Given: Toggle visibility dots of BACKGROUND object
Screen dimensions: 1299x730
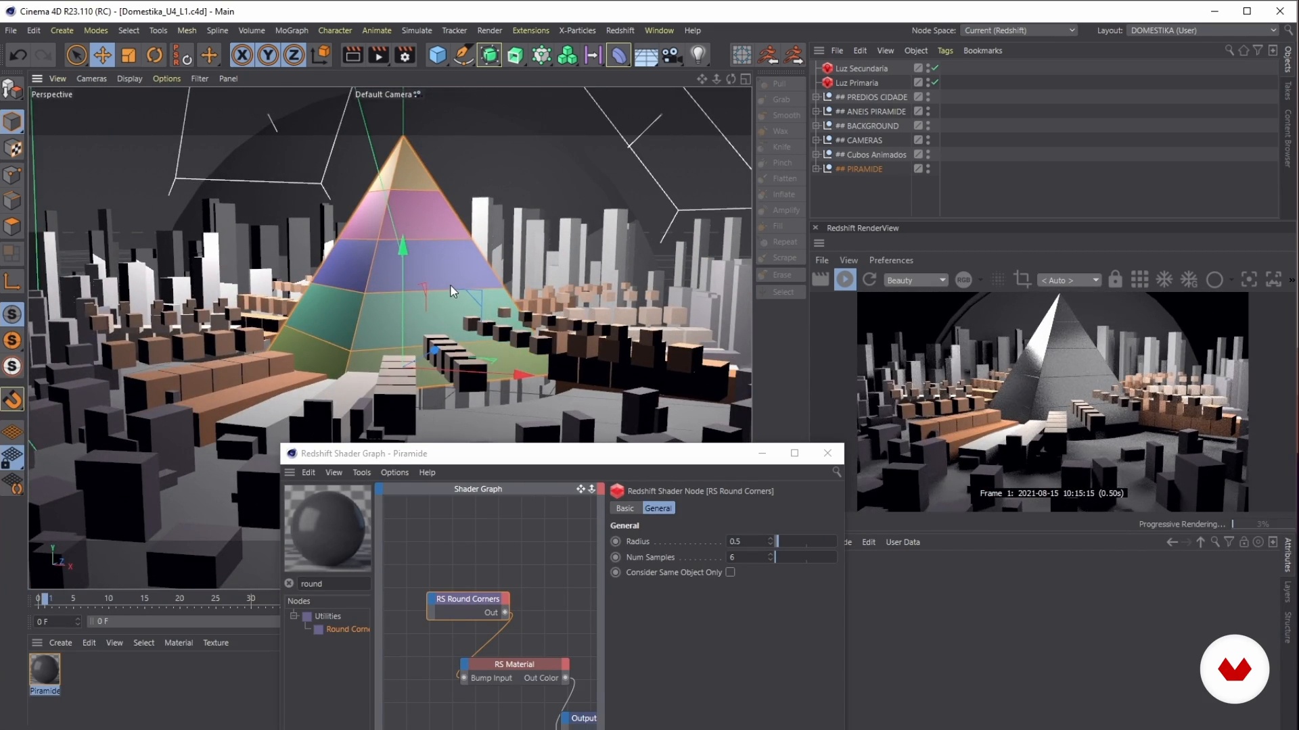Looking at the screenshot, I should point(928,126).
